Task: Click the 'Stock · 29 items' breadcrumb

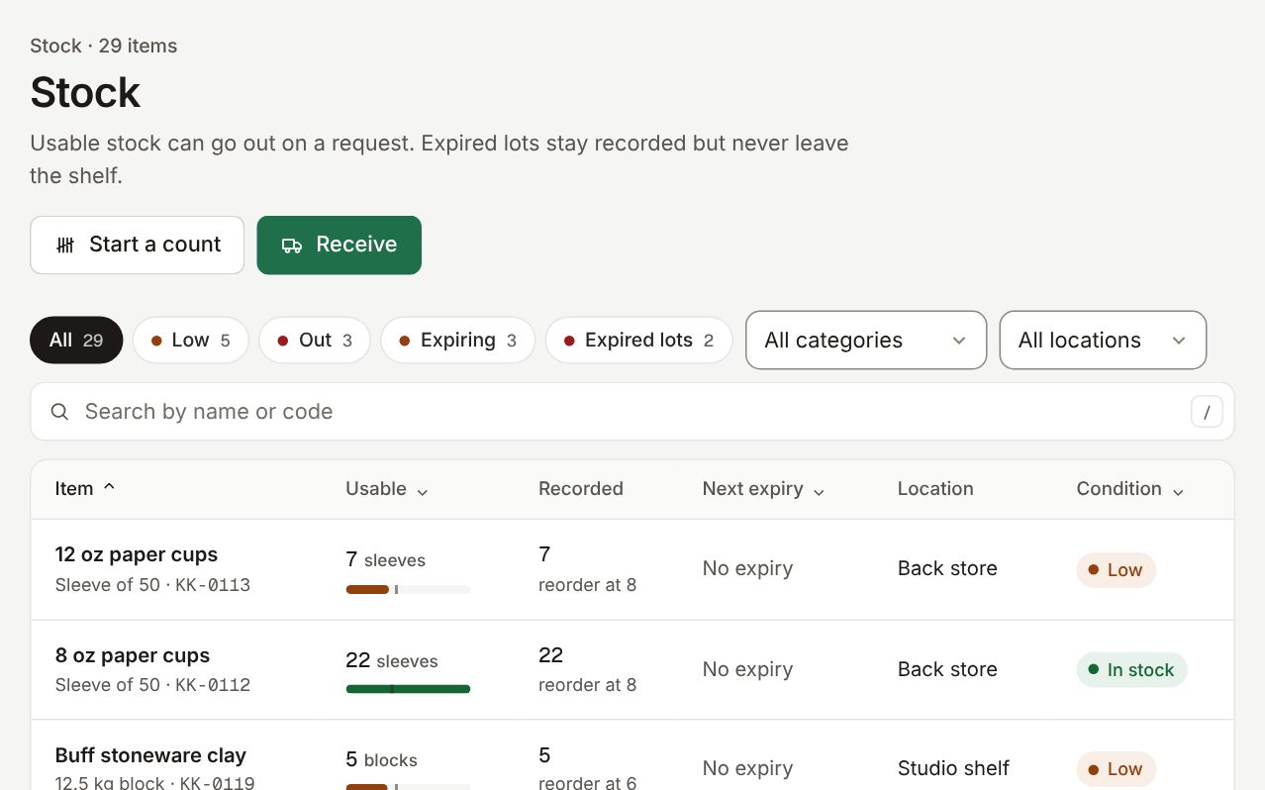Action: point(104,46)
